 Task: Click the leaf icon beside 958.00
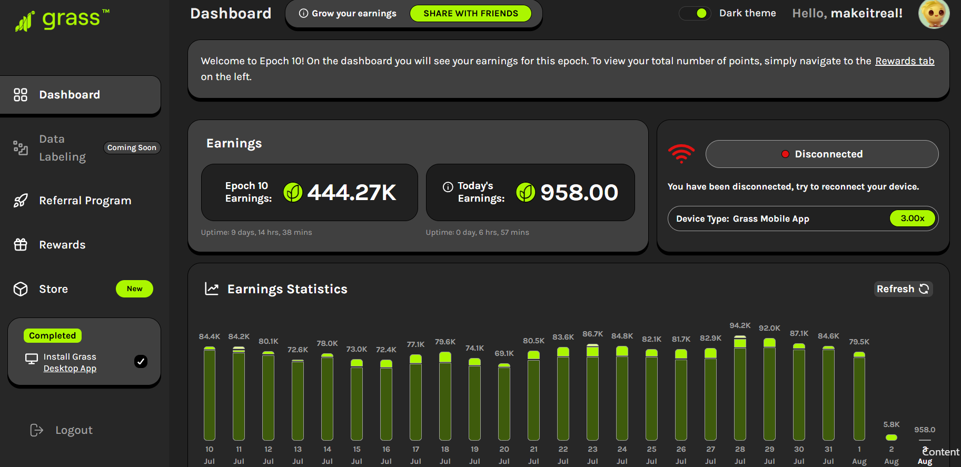click(x=526, y=192)
